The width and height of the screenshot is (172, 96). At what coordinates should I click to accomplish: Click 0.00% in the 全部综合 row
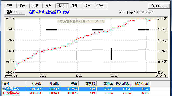click(x=109, y=89)
